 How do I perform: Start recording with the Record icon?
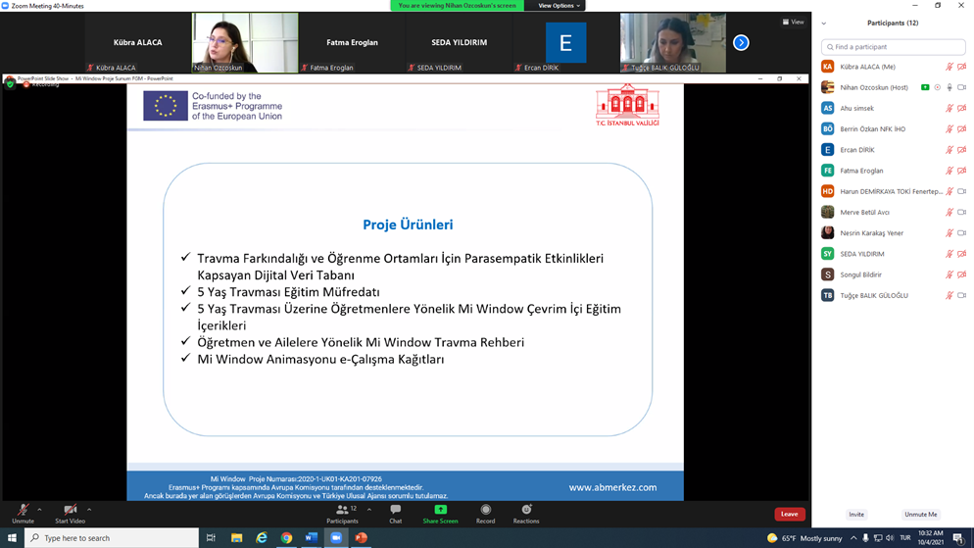click(485, 513)
